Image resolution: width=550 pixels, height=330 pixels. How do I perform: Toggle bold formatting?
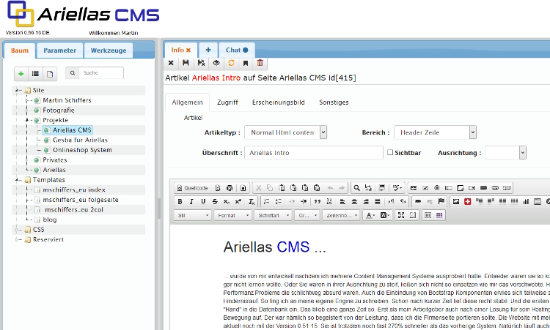pos(180,201)
